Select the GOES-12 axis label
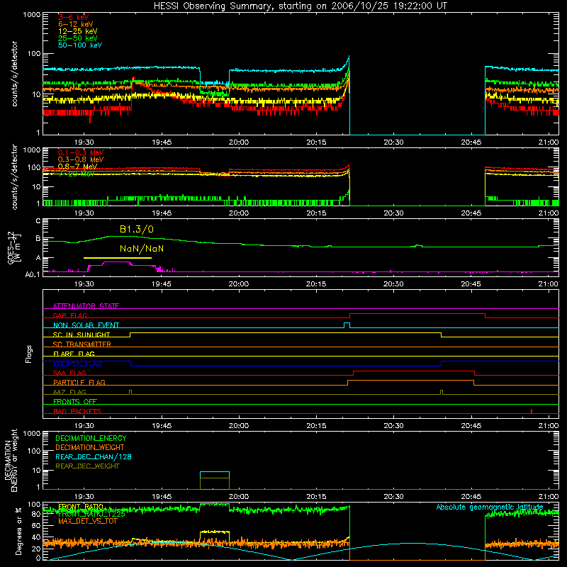Image resolution: width=567 pixels, height=567 pixels. click(14, 247)
